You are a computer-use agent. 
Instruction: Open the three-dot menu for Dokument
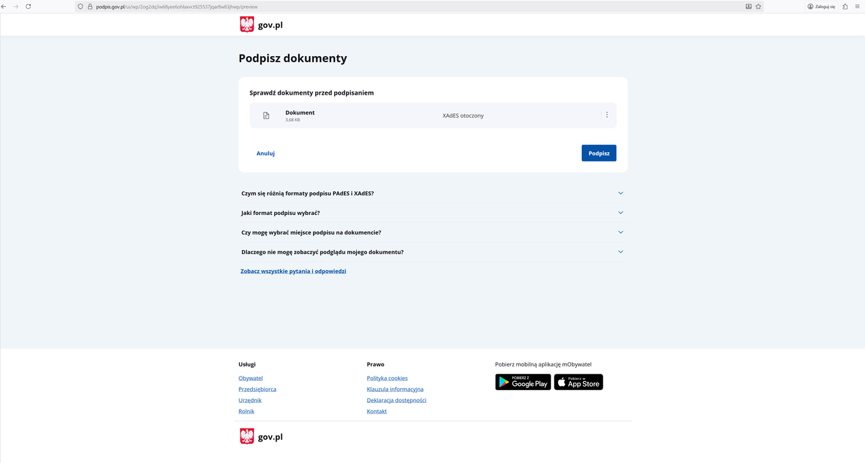607,115
